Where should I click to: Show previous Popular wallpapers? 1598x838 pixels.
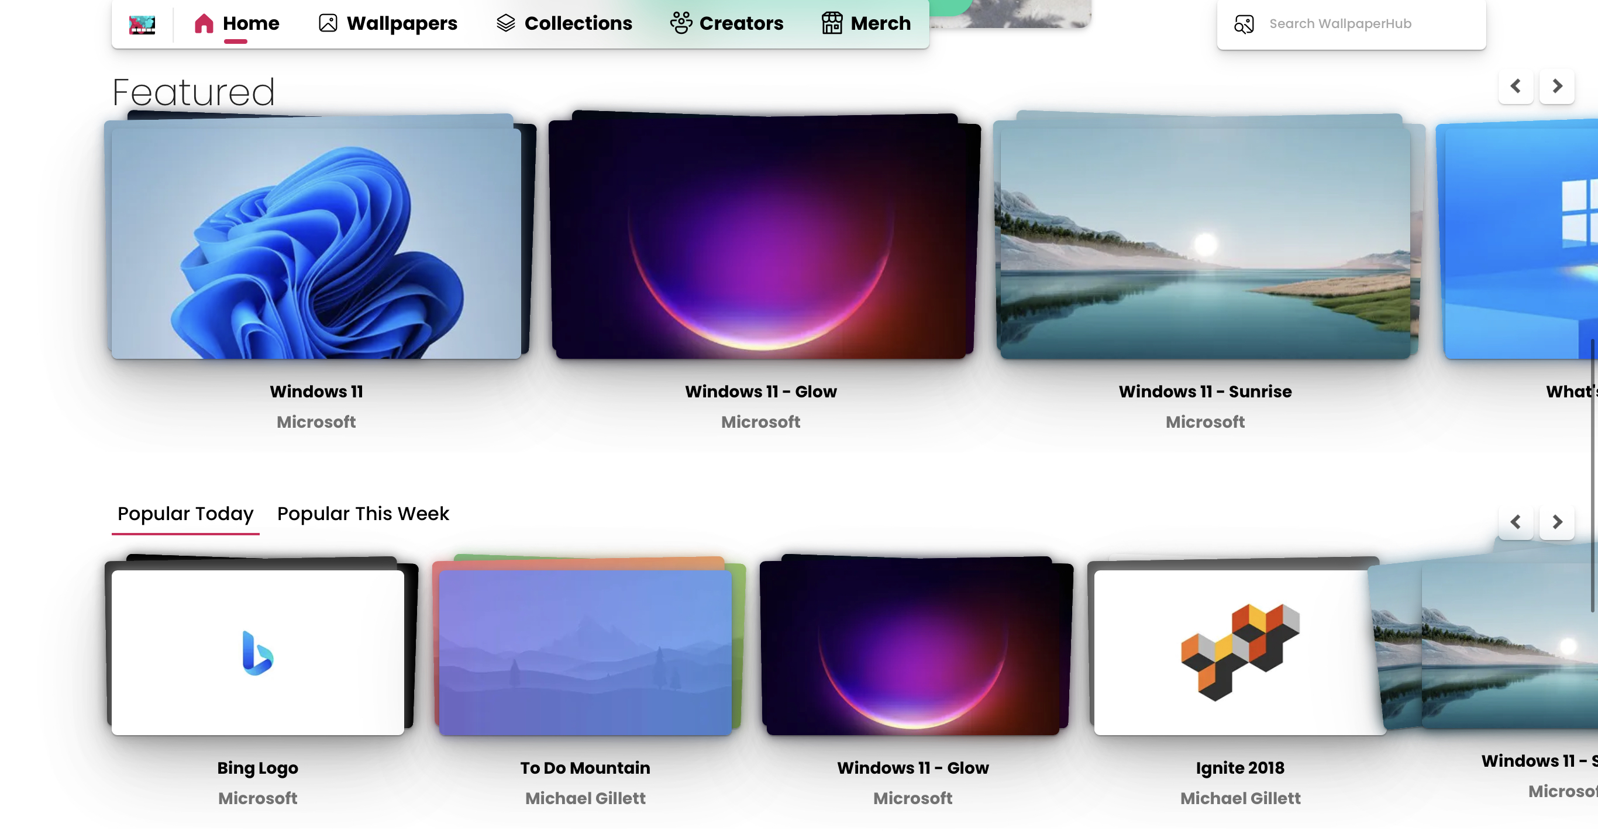pos(1516,522)
